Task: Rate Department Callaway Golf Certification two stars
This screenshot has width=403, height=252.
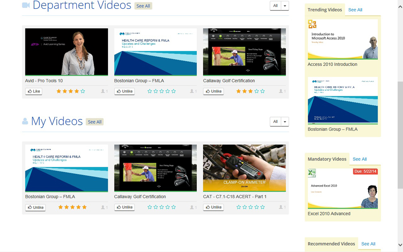Action: (x=245, y=91)
